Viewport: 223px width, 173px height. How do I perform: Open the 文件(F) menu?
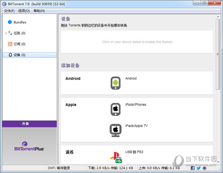(x=9, y=11)
